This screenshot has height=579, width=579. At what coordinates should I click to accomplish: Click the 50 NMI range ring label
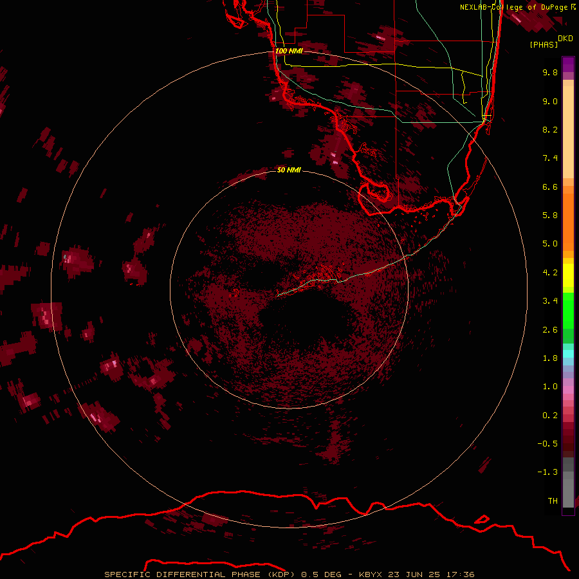point(289,170)
